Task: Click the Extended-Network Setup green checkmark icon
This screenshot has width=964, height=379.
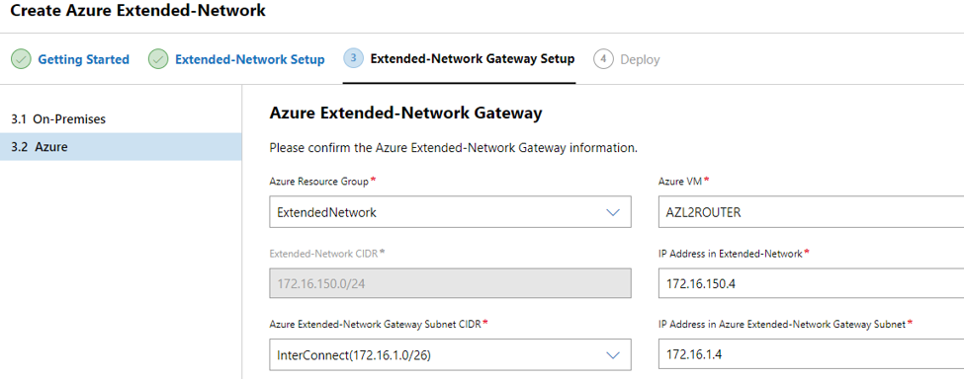Action: [158, 59]
